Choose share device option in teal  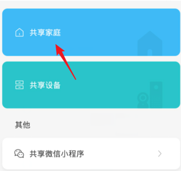coord(91,85)
